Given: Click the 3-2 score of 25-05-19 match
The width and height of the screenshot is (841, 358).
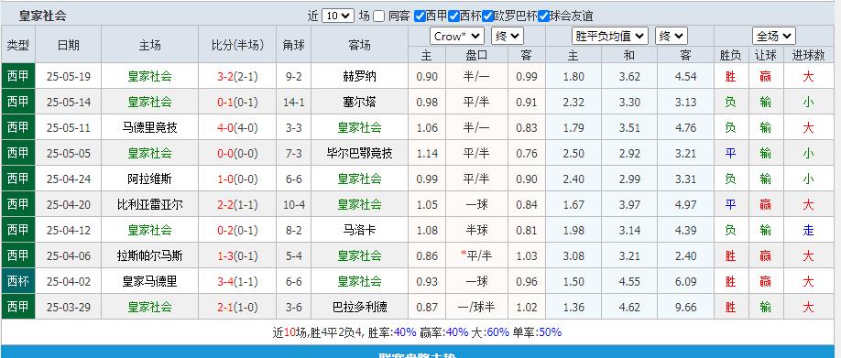Looking at the screenshot, I should 225,77.
